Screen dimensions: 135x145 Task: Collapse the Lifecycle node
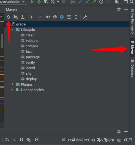click(x=13, y=30)
